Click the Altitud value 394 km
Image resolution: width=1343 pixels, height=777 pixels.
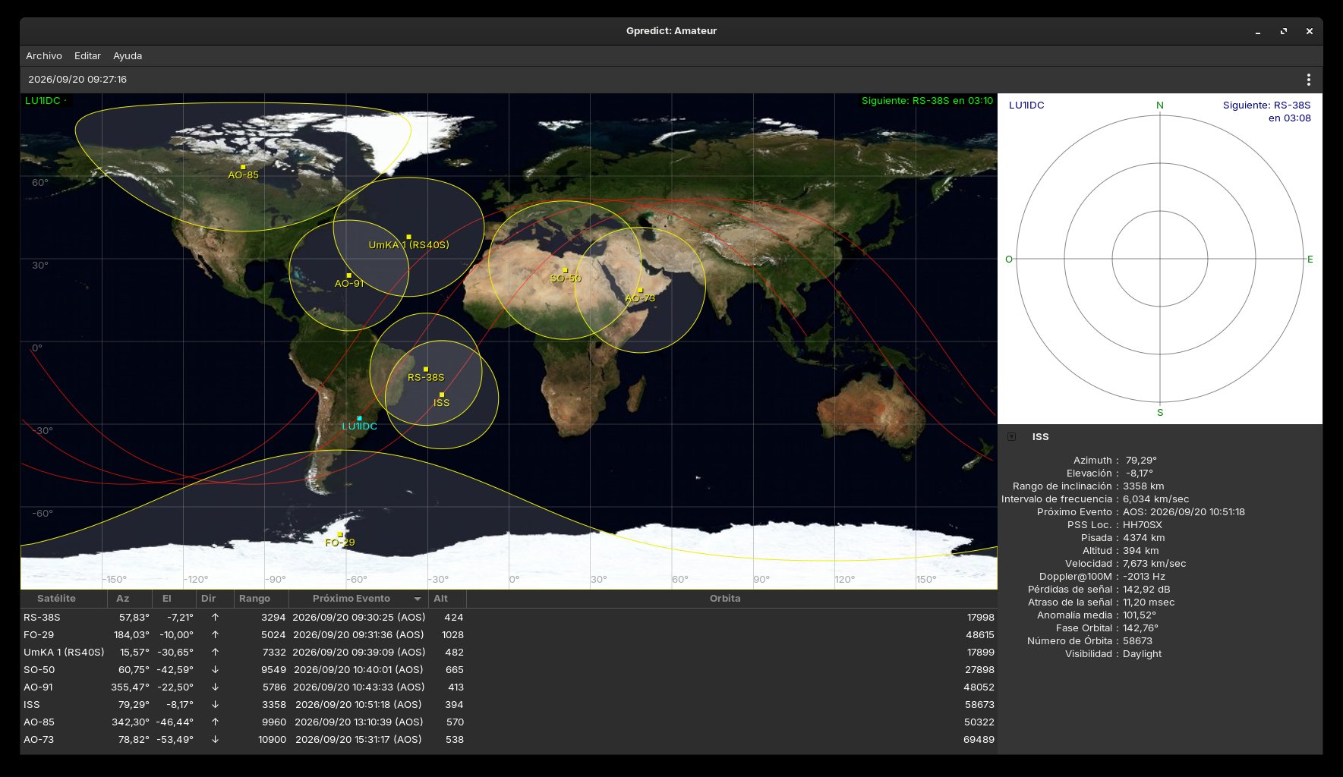click(1141, 551)
